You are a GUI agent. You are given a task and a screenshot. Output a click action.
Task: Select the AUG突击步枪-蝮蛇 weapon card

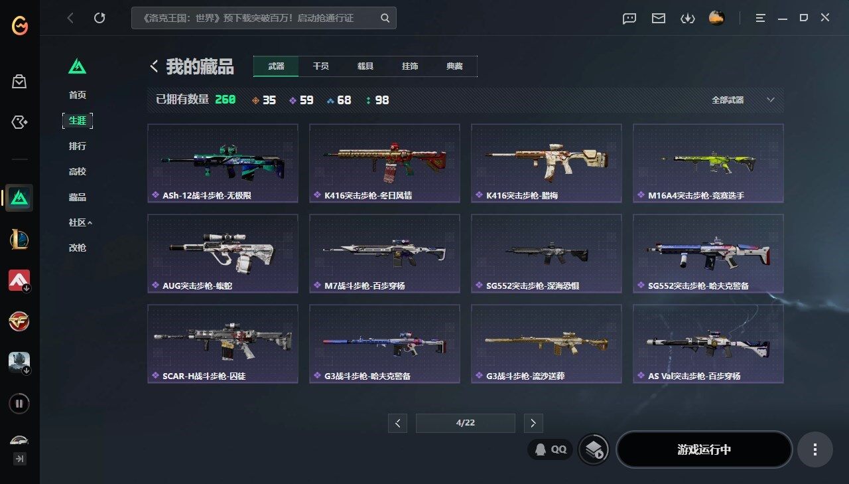pyautogui.click(x=223, y=254)
